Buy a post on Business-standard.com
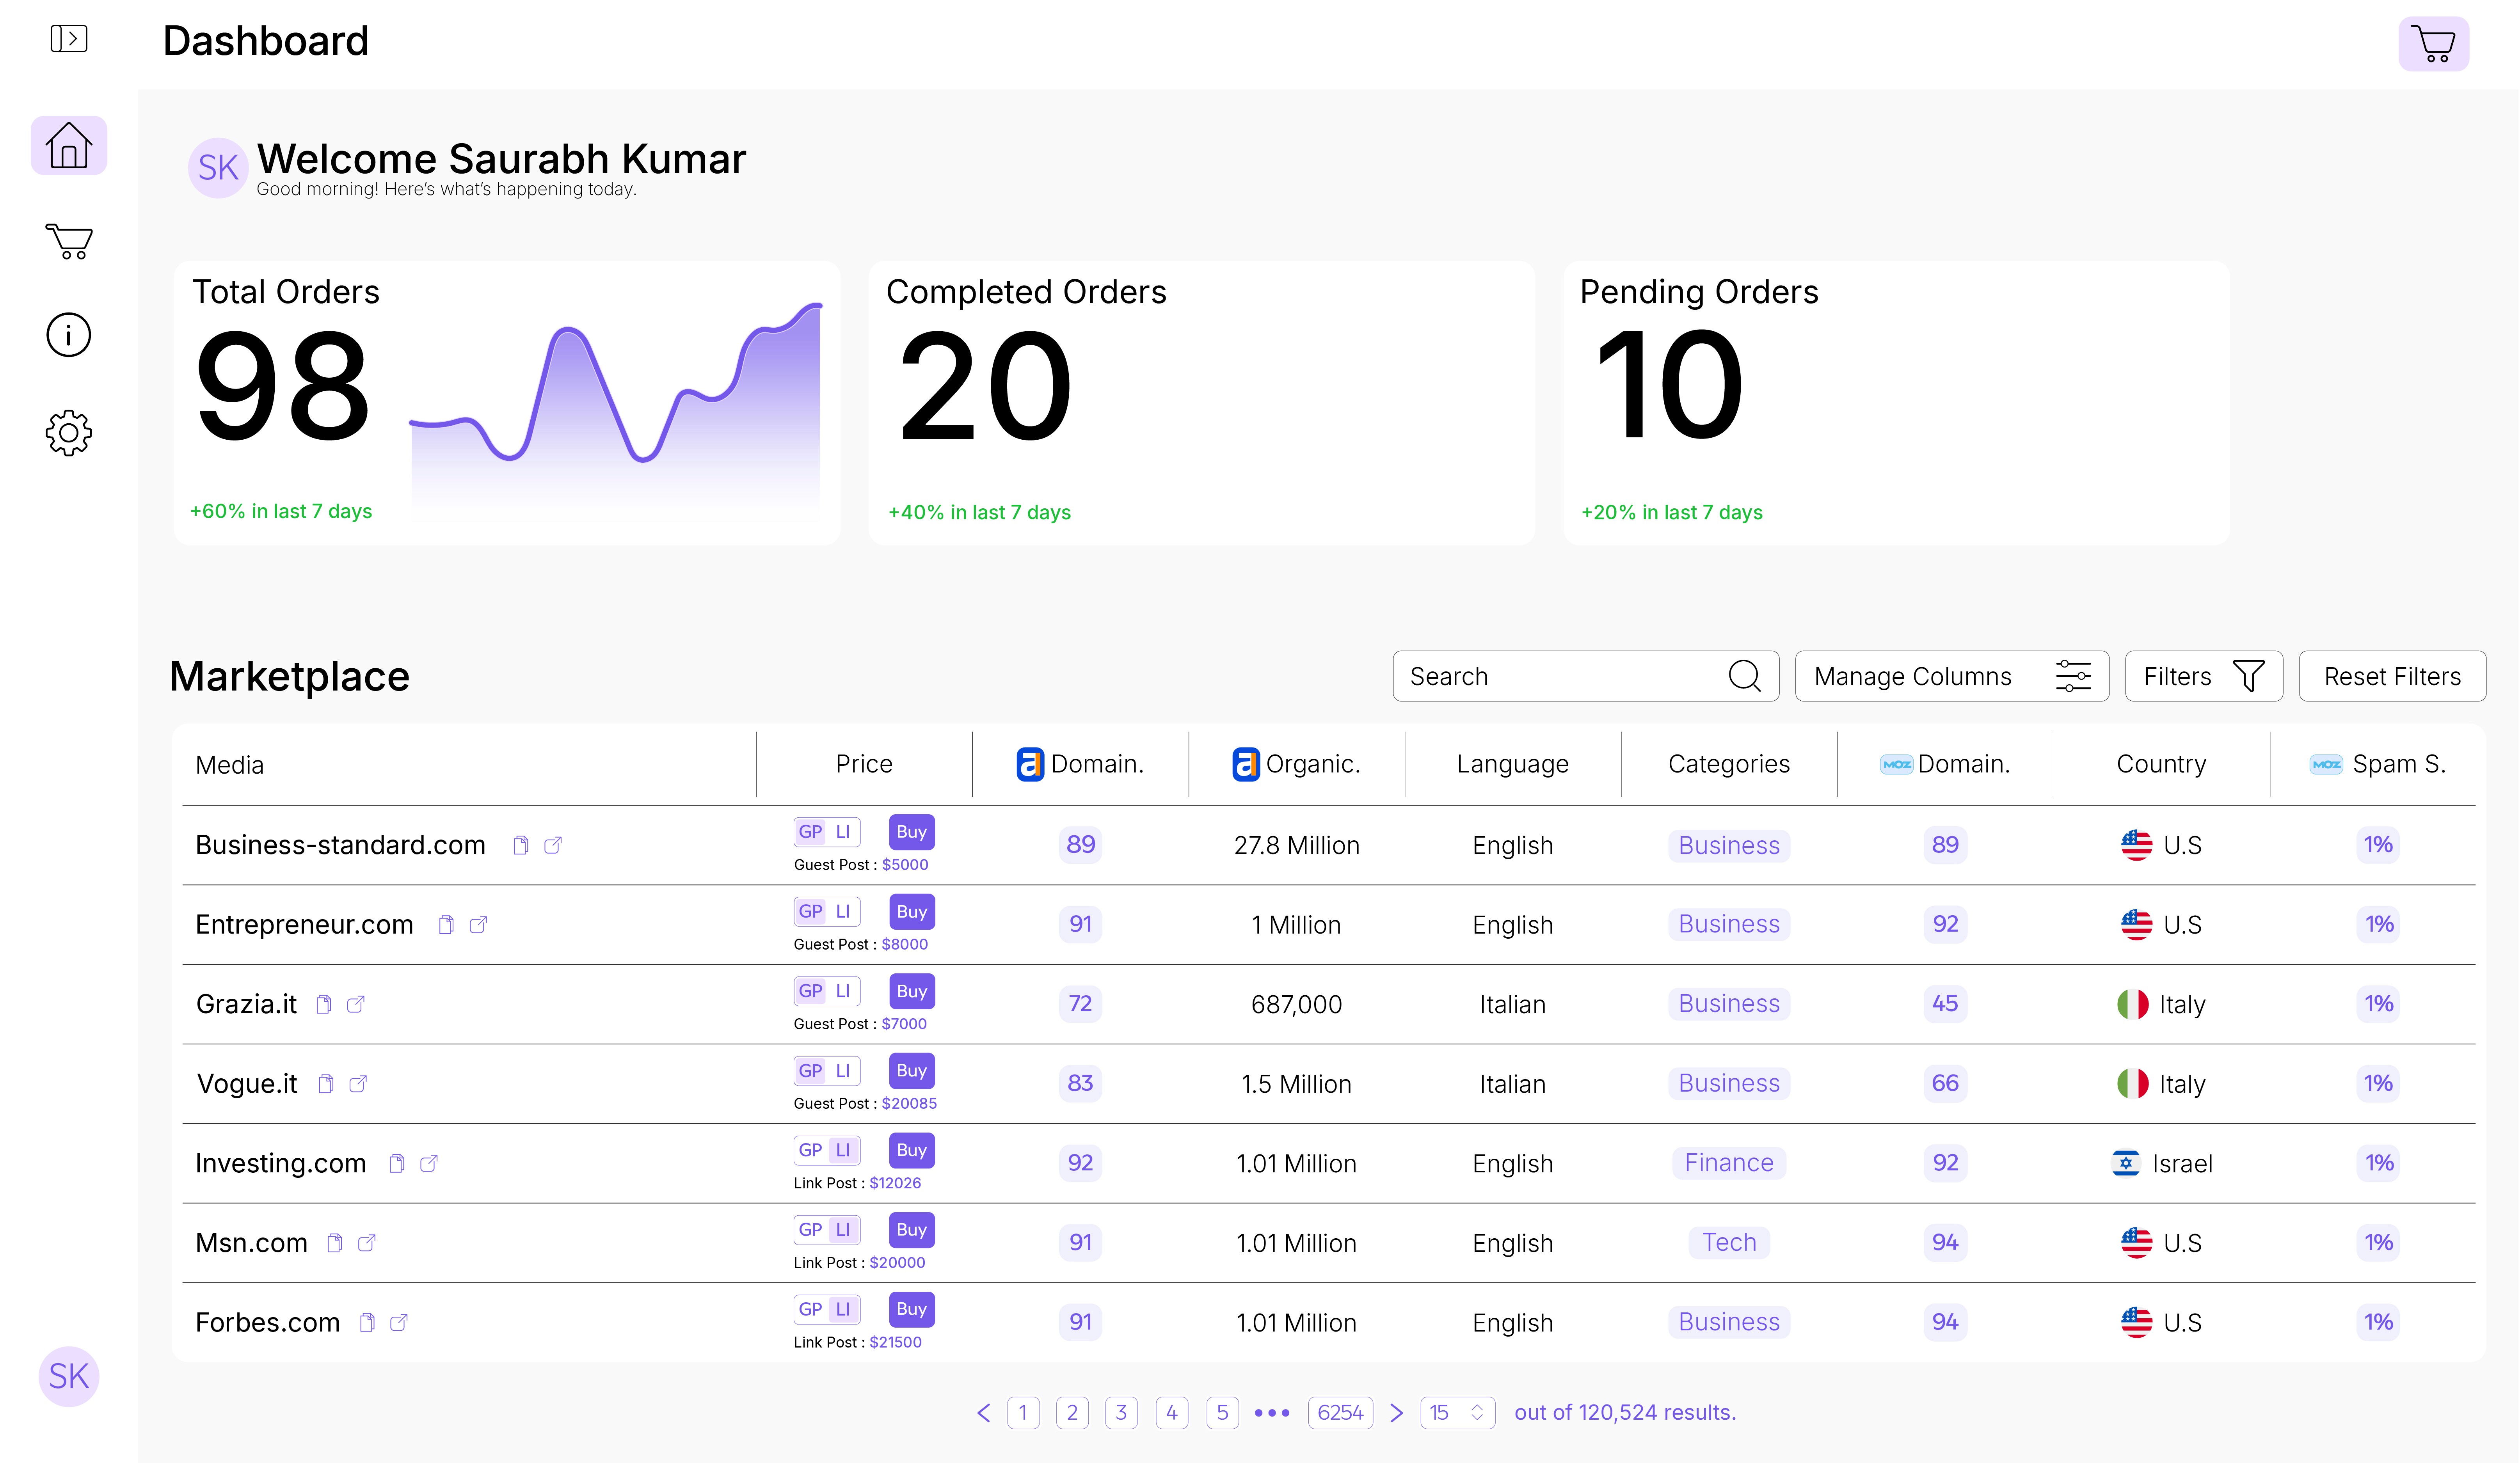The image size is (2520, 1463). [x=911, y=832]
